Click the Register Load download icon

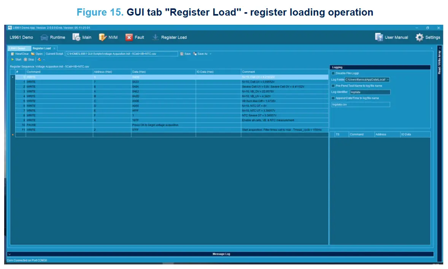coord(156,37)
